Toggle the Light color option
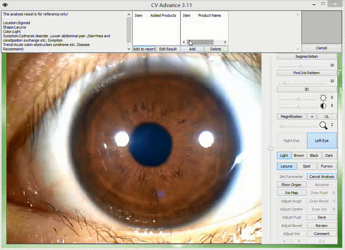 284,155
